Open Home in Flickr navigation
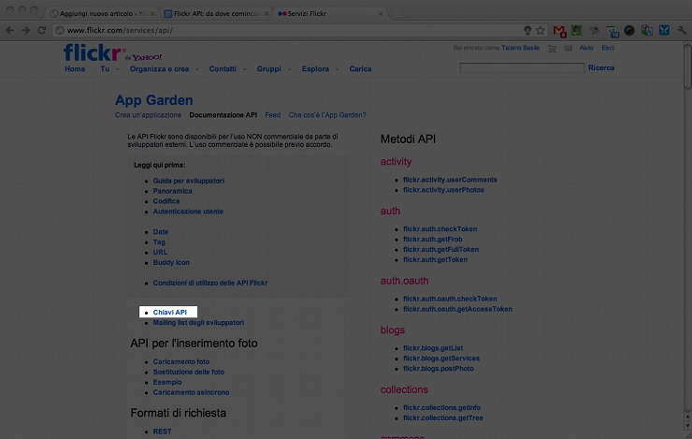Image resolution: width=692 pixels, height=439 pixels. click(75, 69)
